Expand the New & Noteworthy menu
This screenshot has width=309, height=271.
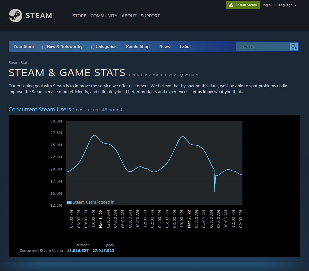[x=62, y=47]
